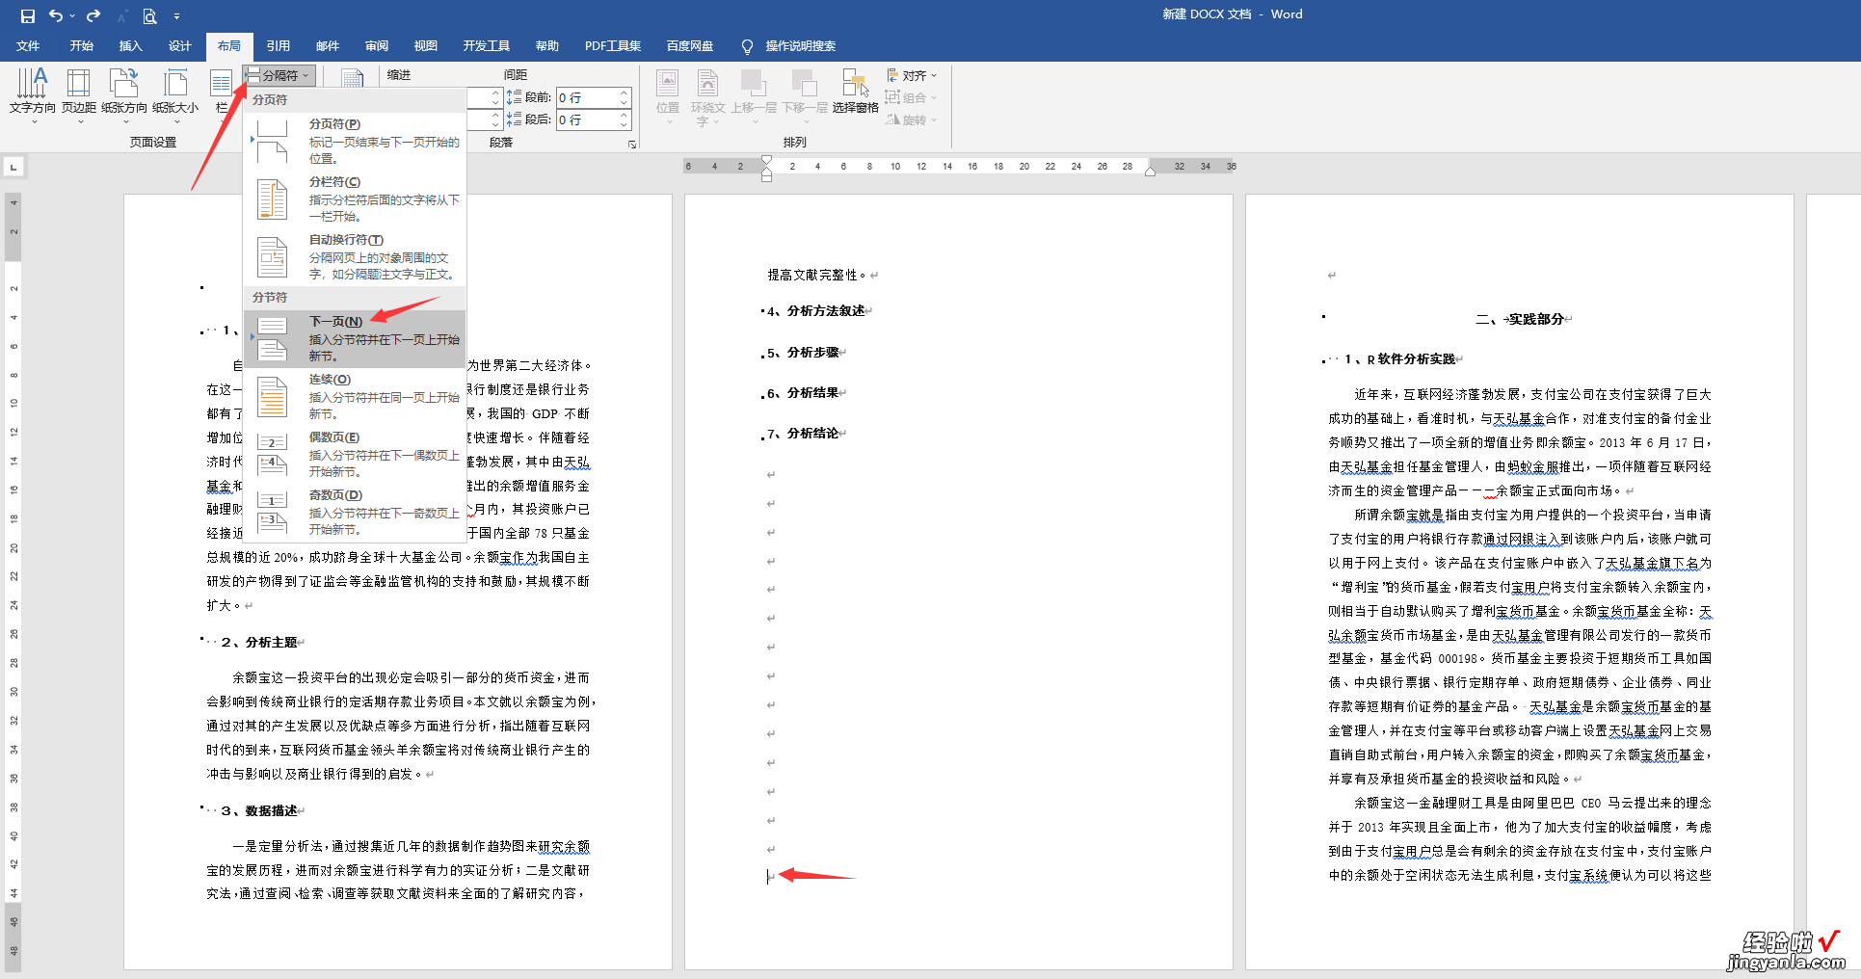This screenshot has width=1861, height=979.
Task: Increase 段前 spacing with up arrow
Action: point(625,93)
